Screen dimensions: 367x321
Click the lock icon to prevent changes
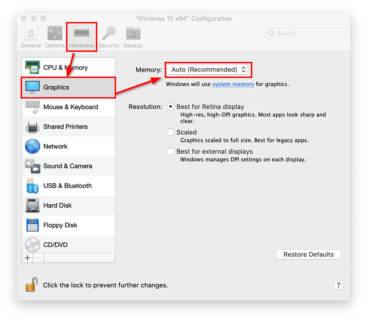tap(31, 285)
